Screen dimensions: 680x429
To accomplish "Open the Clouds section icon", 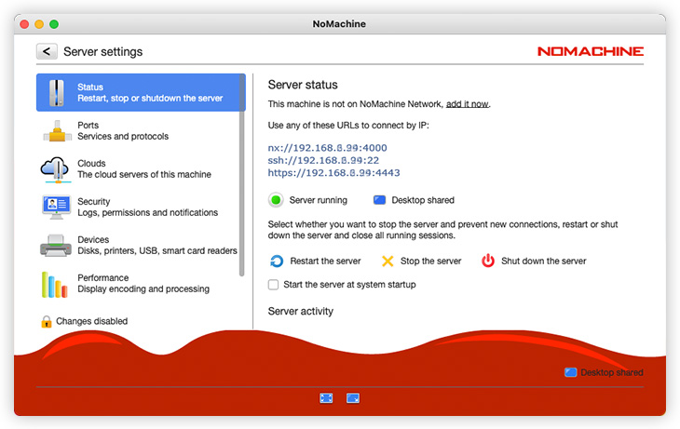I will pos(57,169).
